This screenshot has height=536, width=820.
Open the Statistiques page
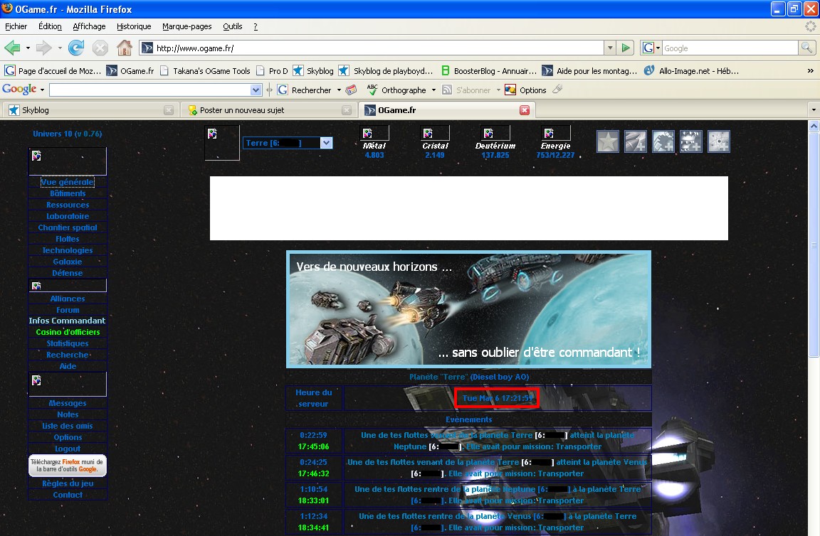[x=68, y=343]
